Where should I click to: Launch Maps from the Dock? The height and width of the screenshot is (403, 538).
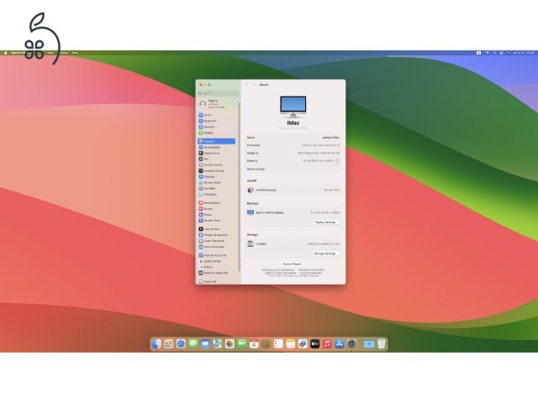click(x=218, y=343)
